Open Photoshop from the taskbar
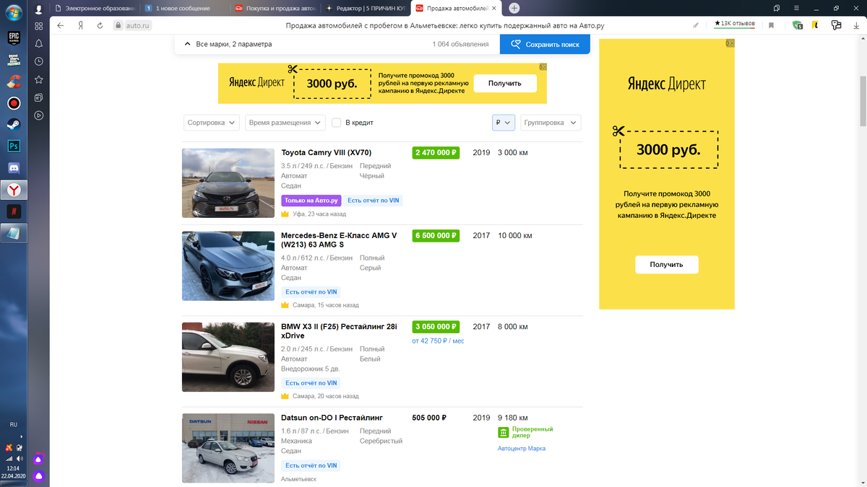 [x=14, y=146]
